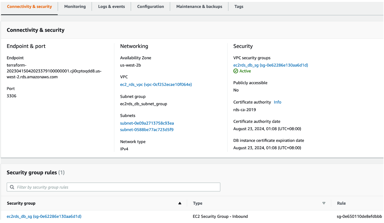Open ec2rds_db_sg link under VPC security groups
Image resolution: width=384 pixels, height=223 pixels.
tap(270, 65)
